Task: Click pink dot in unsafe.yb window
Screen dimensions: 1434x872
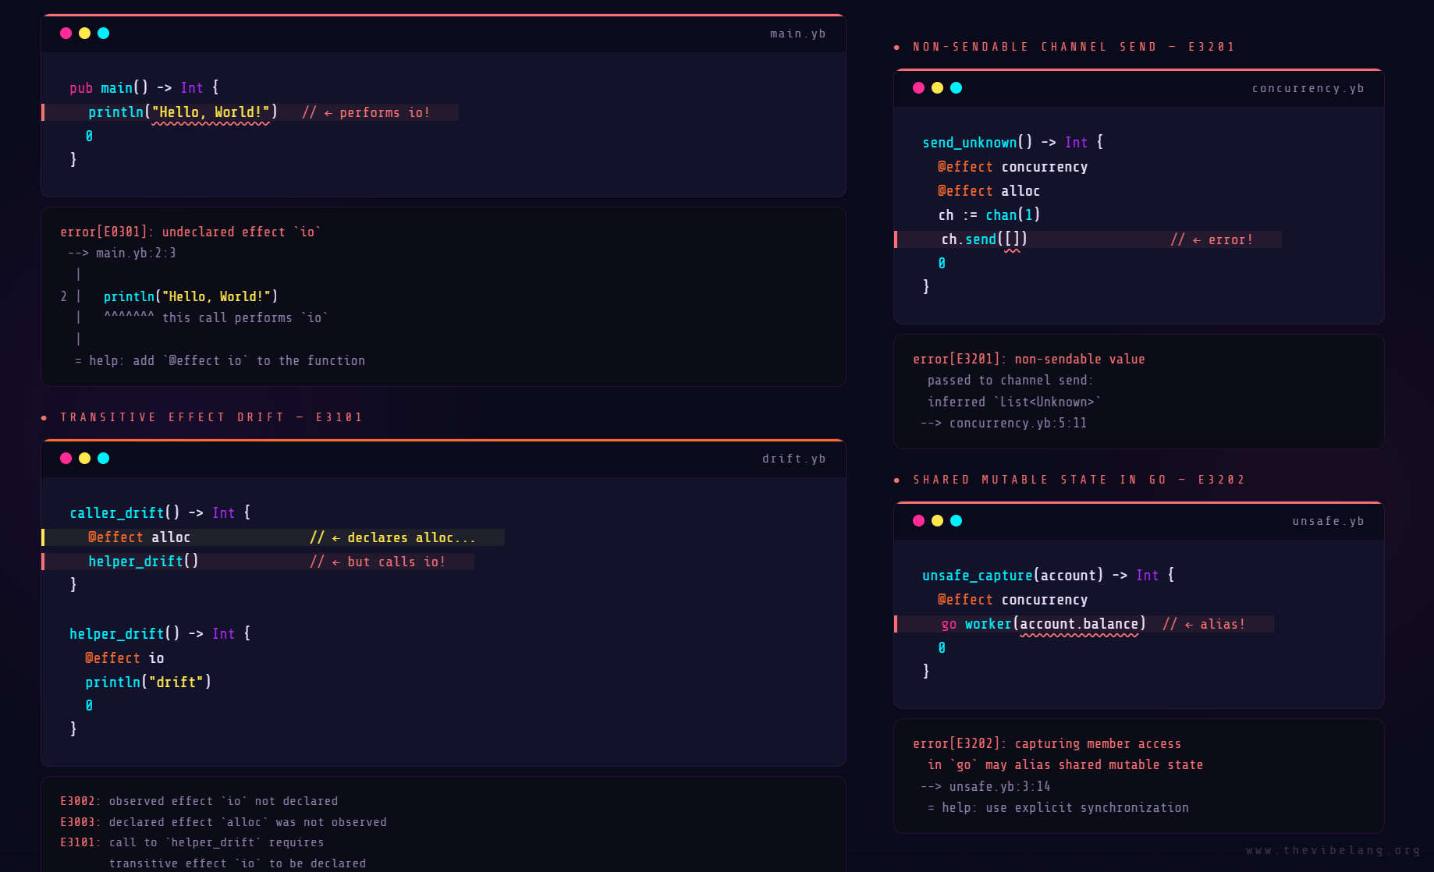Action: coord(918,520)
